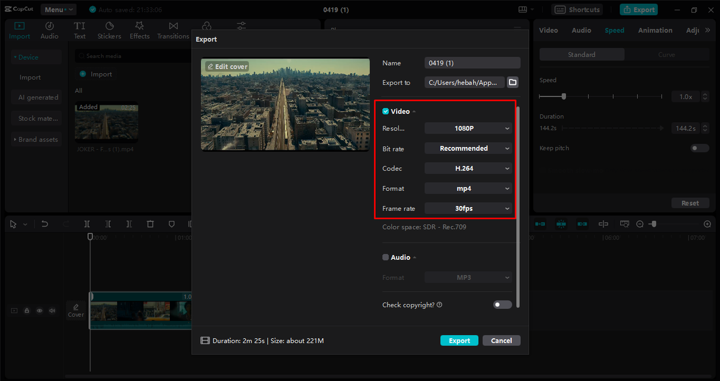
Task: Collapse the Audio section arrow
Action: [415, 257]
